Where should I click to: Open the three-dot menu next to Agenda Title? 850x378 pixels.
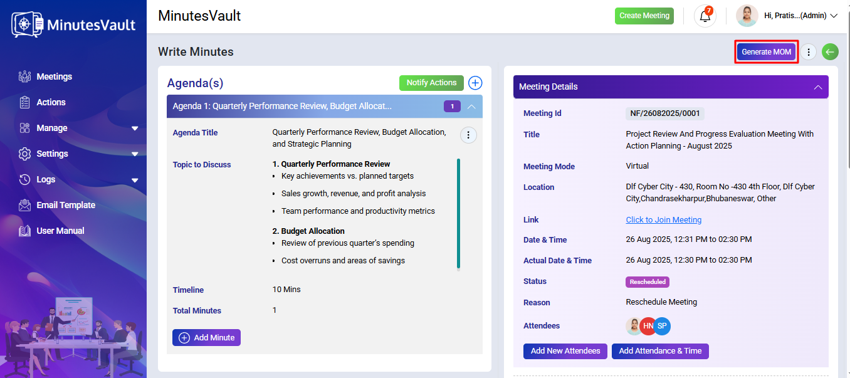[x=469, y=135]
